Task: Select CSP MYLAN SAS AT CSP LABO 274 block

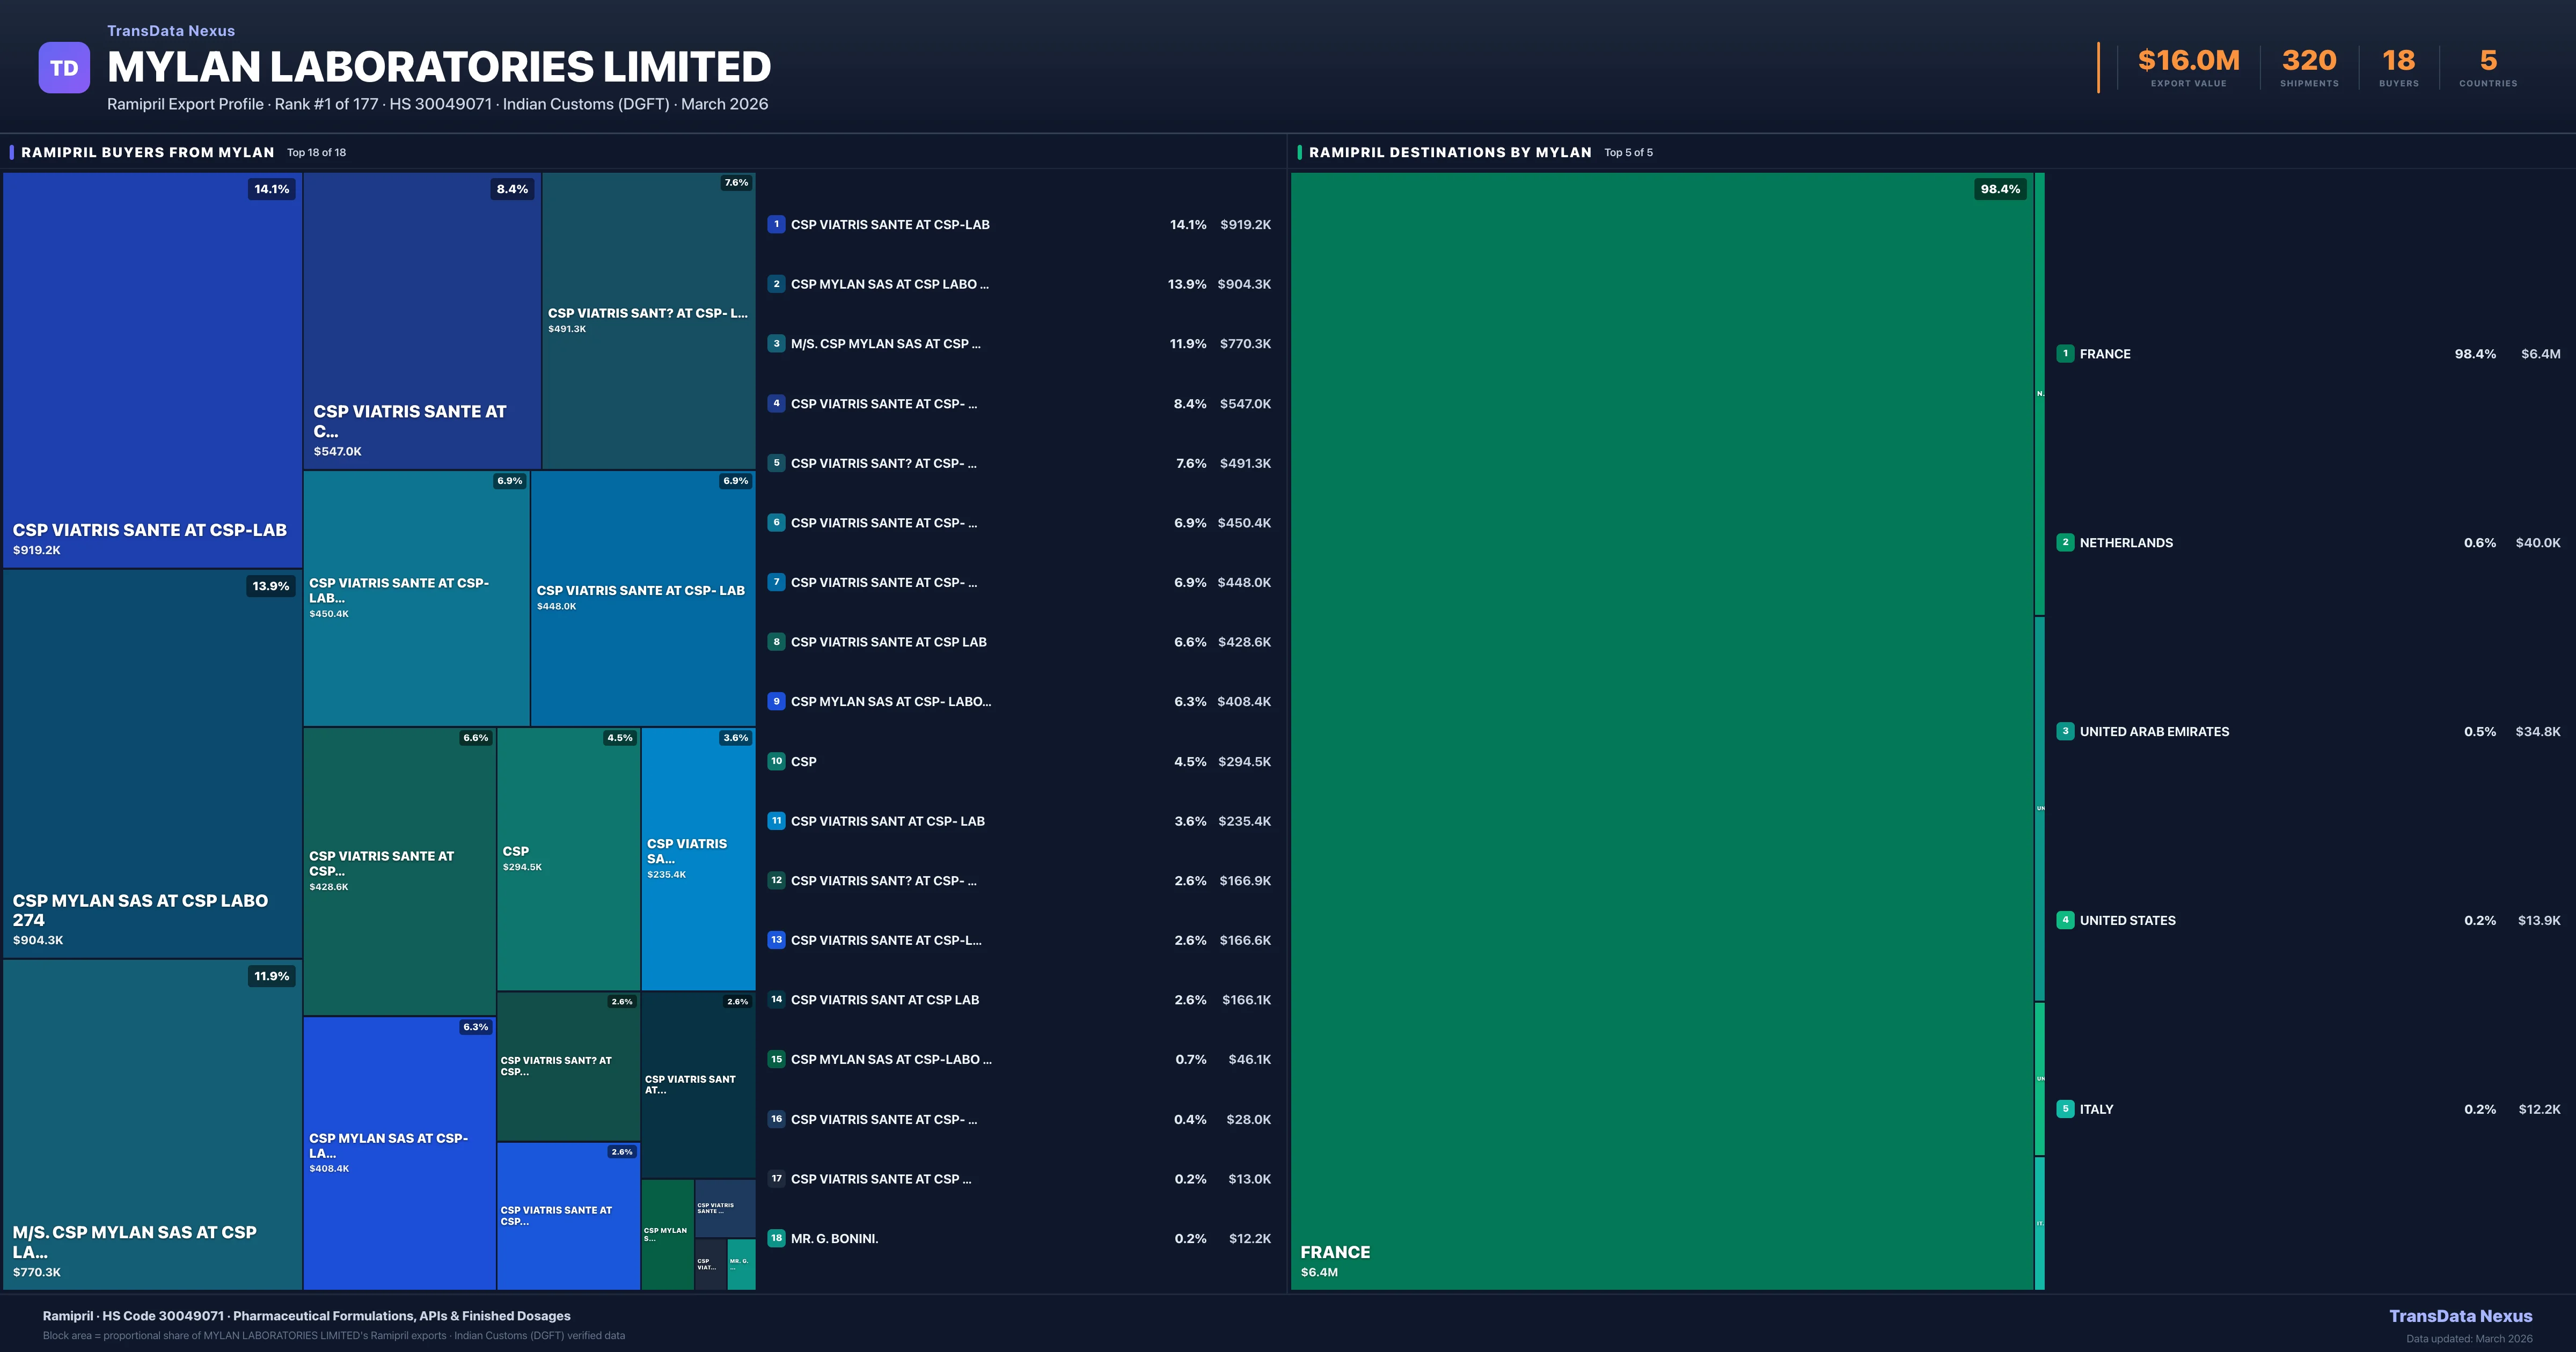Action: (x=152, y=763)
